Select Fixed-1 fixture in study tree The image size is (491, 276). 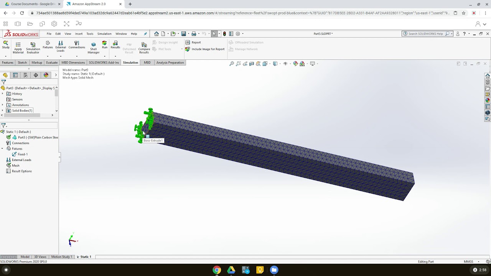click(x=20, y=154)
